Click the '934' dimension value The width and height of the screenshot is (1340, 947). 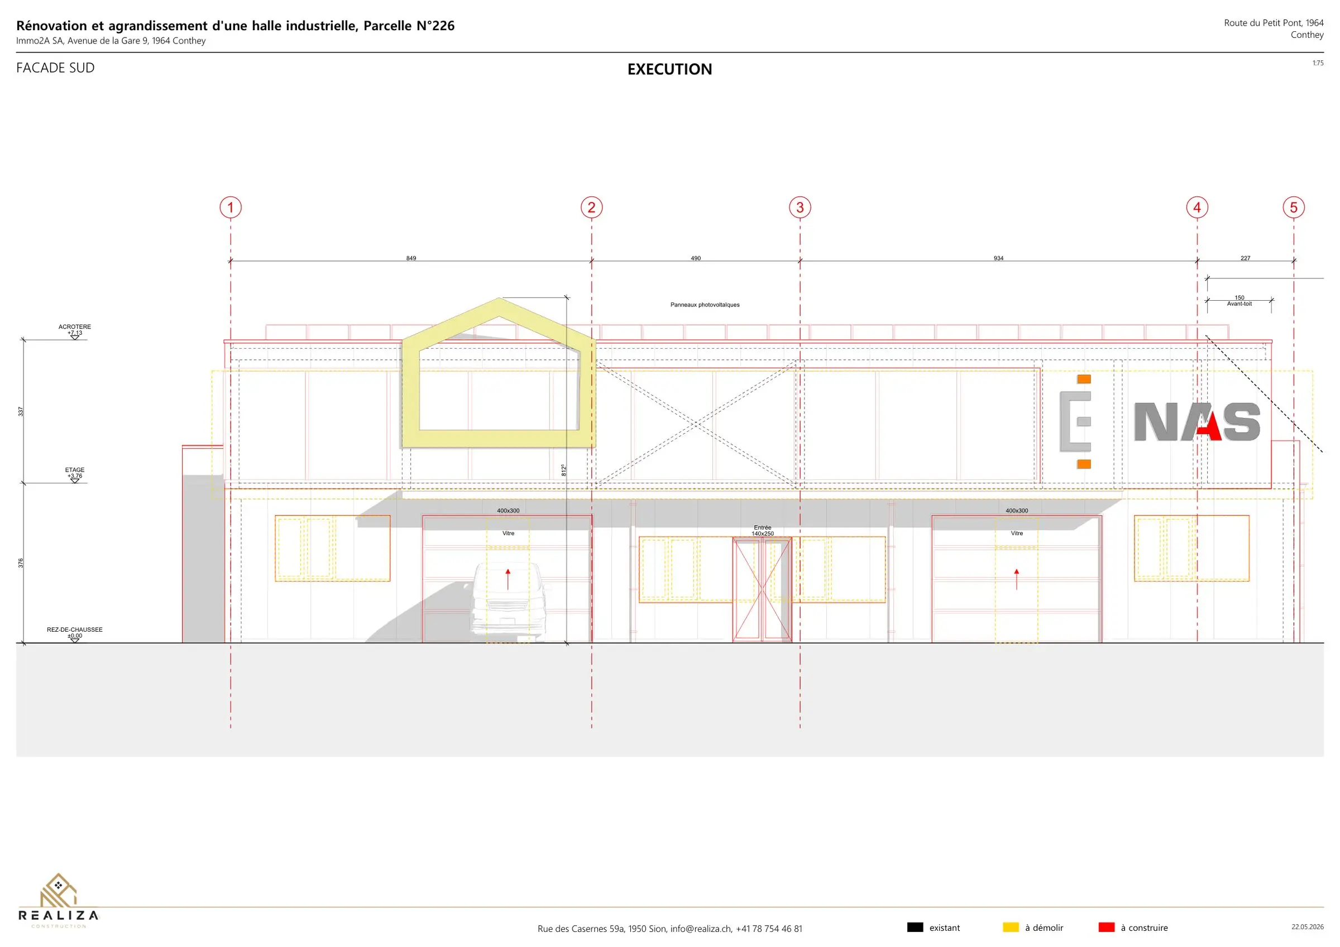pyautogui.click(x=999, y=258)
